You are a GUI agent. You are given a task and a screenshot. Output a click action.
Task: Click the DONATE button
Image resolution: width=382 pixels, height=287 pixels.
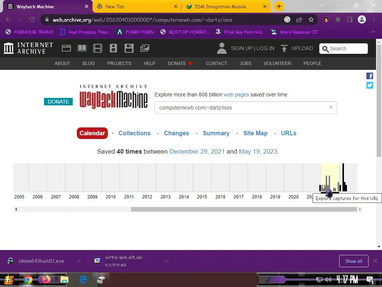point(58,102)
